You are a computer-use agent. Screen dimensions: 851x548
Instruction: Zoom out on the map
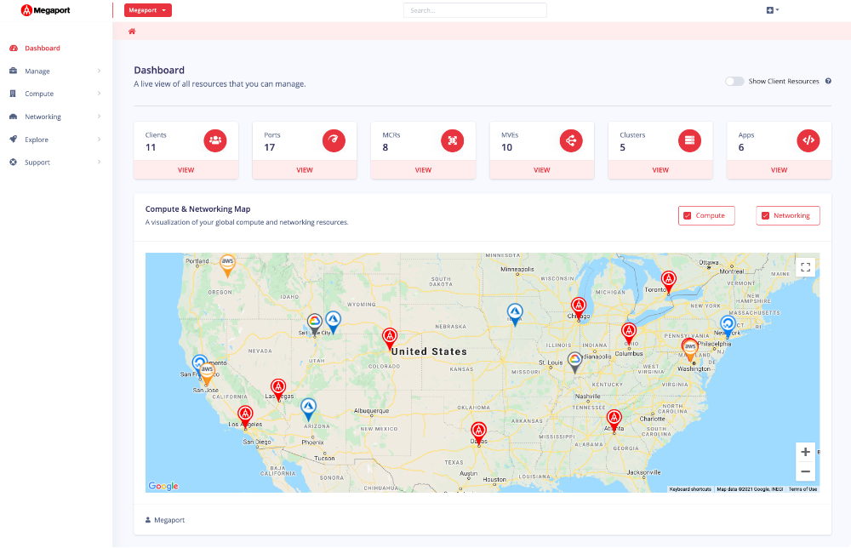coord(805,471)
